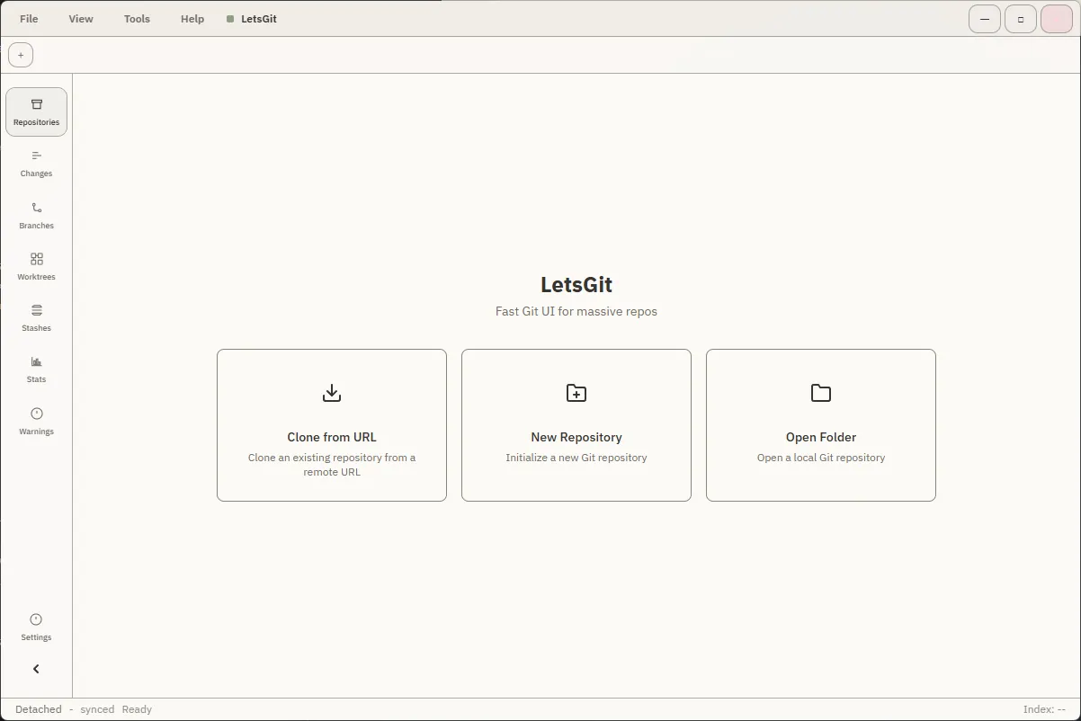
Task: View the Stashes list
Action: point(36,317)
